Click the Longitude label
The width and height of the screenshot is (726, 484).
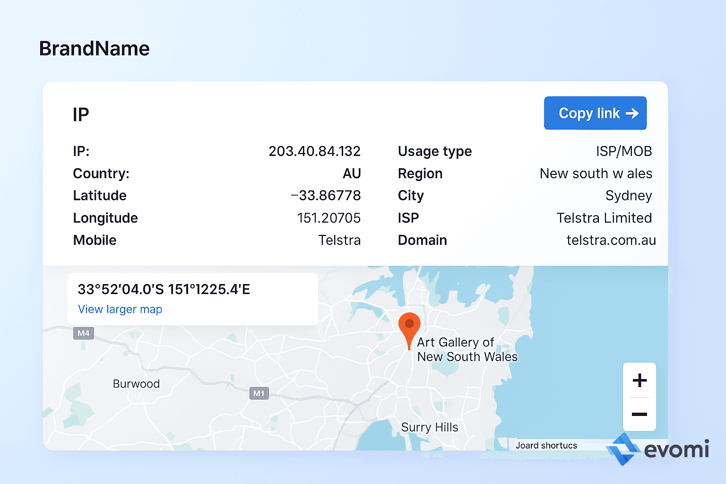(105, 218)
